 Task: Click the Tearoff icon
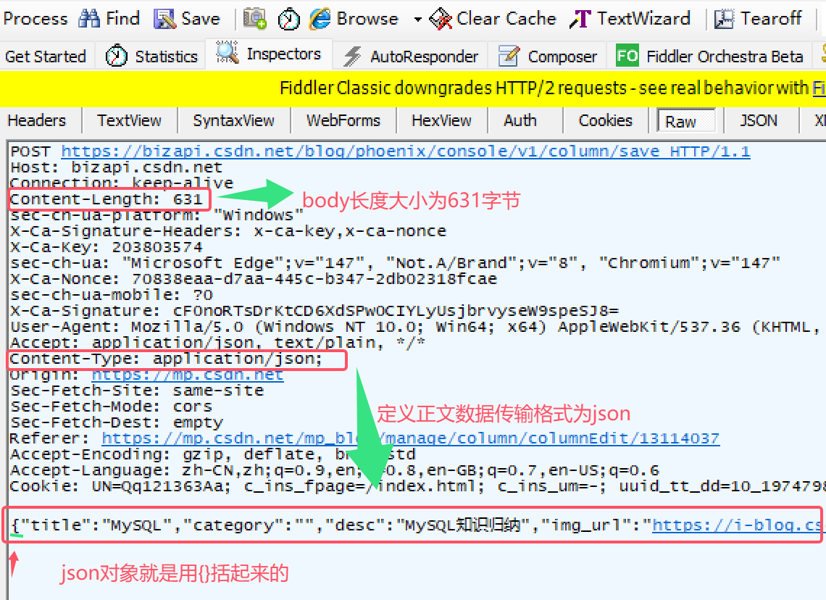point(724,19)
